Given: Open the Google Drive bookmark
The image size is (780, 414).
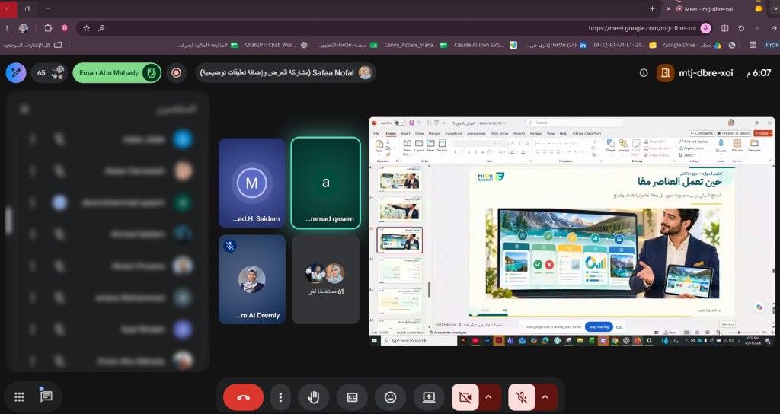Looking at the screenshot, I should (692, 45).
